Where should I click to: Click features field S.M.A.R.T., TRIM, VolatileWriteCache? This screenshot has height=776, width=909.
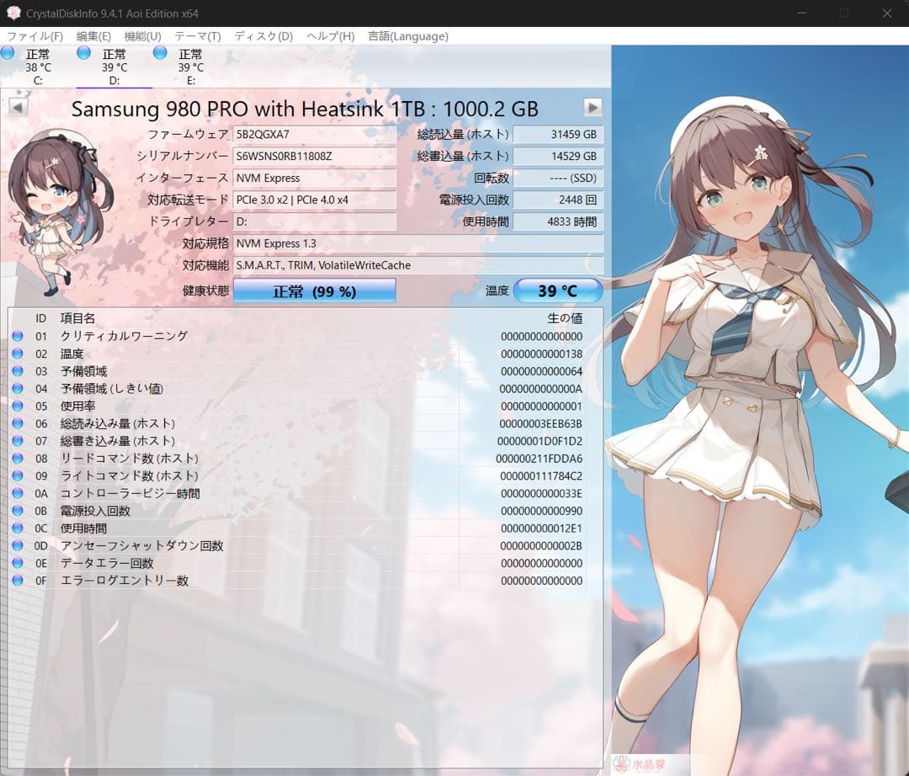click(418, 265)
